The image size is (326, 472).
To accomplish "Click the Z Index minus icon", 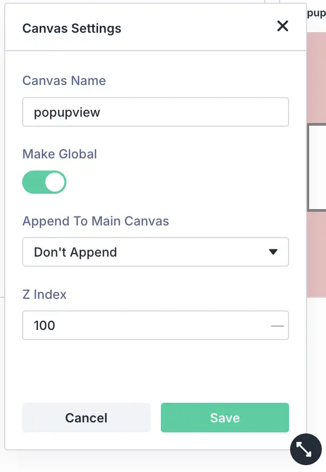I will pyautogui.click(x=277, y=326).
